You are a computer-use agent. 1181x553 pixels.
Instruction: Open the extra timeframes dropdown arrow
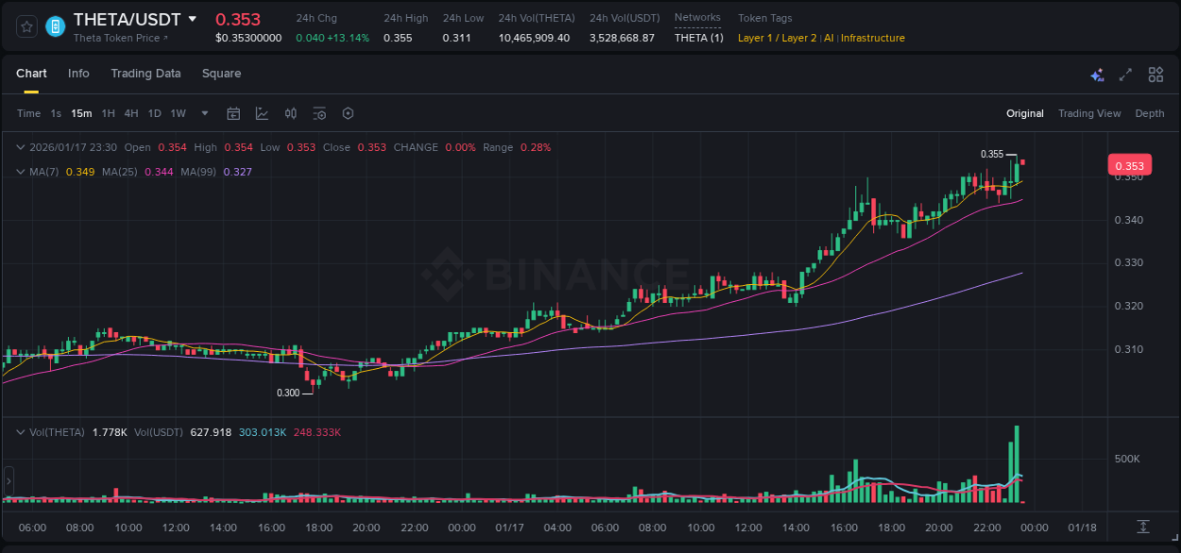tap(203, 113)
